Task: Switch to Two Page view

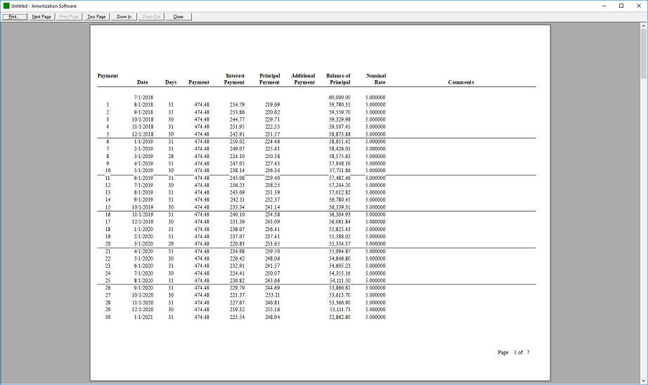Action: tap(96, 16)
